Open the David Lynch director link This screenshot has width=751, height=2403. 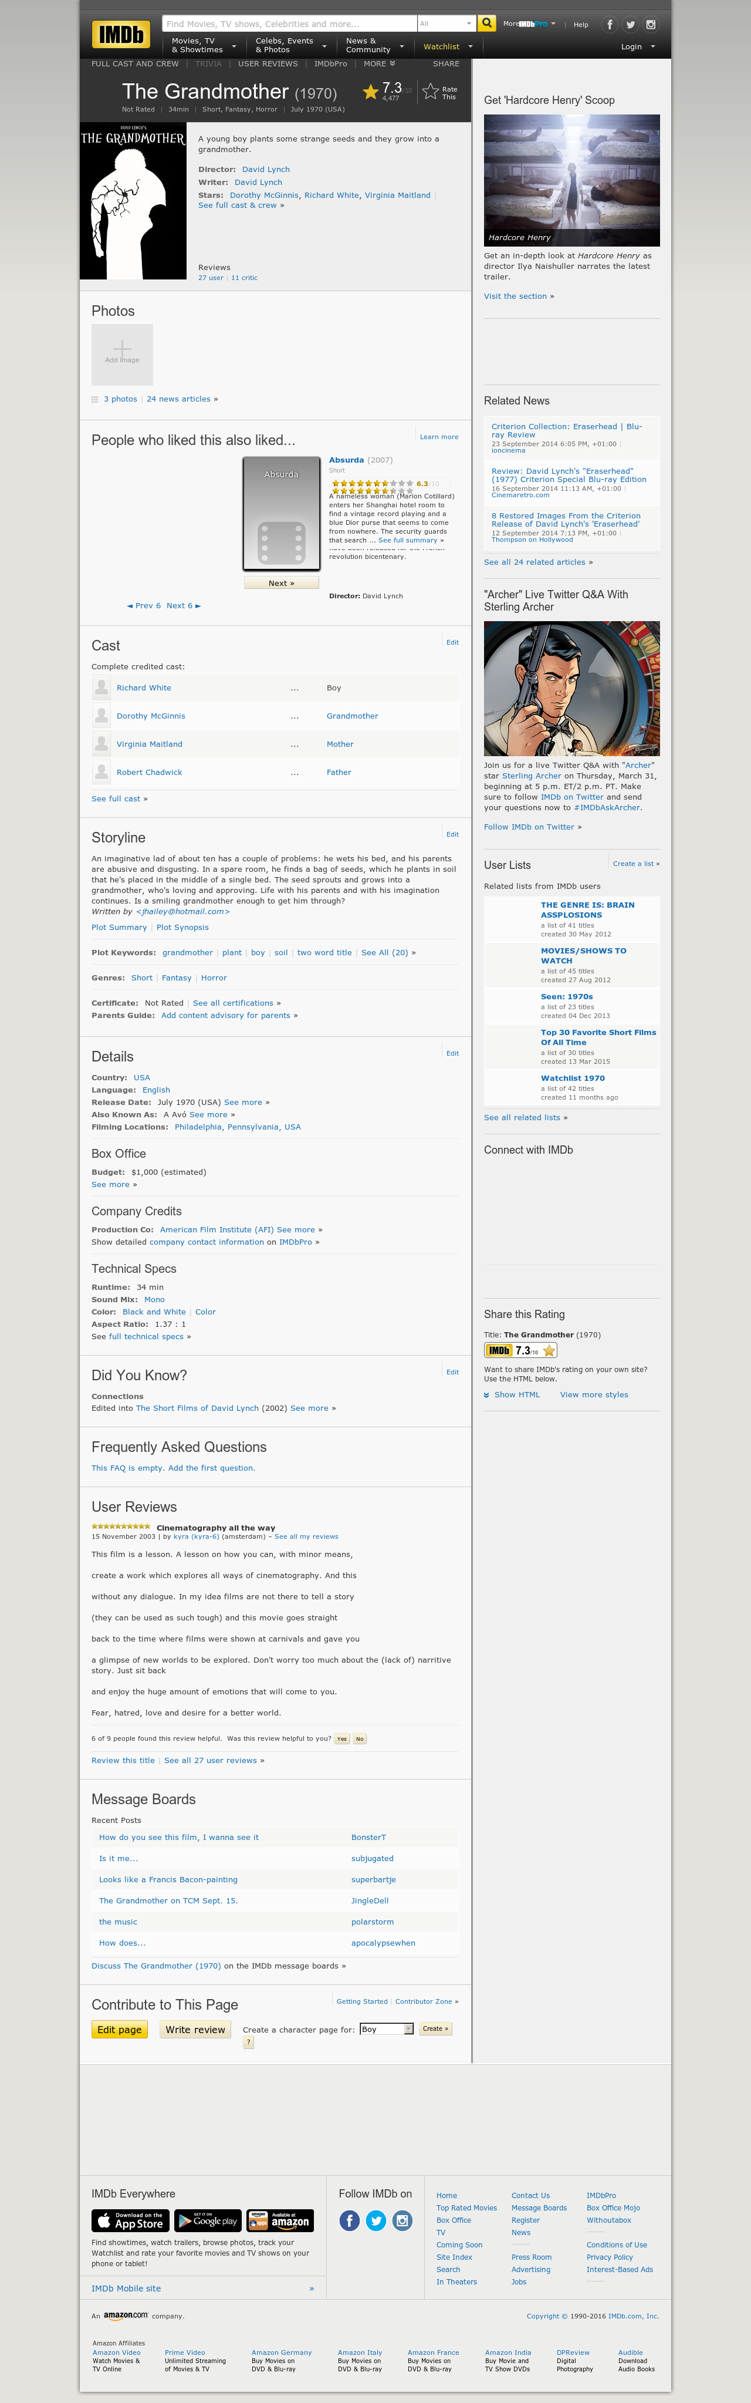click(266, 170)
